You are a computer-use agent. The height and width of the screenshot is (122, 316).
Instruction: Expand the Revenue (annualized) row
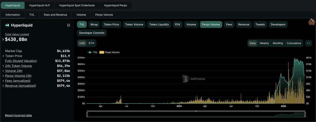[3, 86]
